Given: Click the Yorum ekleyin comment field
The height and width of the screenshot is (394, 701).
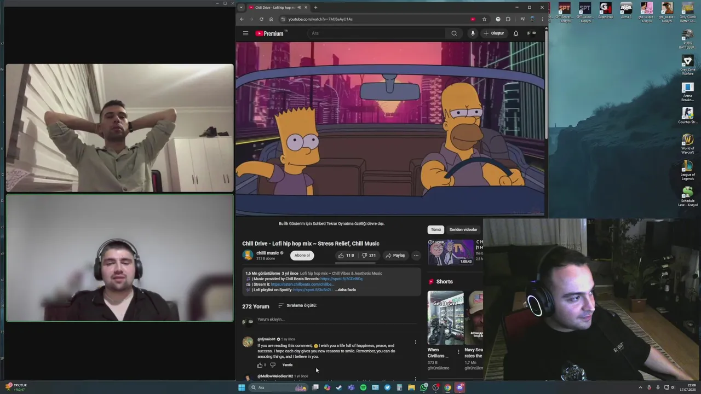Looking at the screenshot, I should [x=336, y=320].
